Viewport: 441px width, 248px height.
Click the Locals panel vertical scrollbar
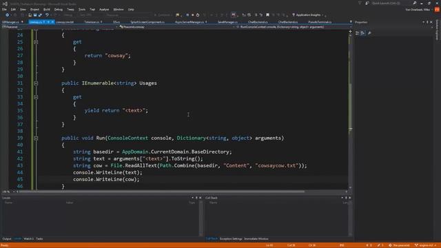point(201,218)
